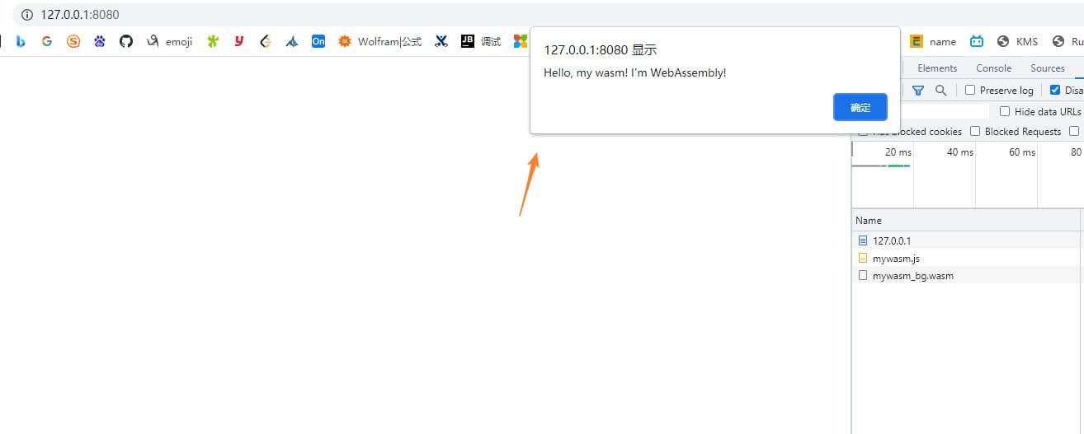The height and width of the screenshot is (434, 1084).
Task: Open the Bing bookmark icon
Action: (x=21, y=41)
